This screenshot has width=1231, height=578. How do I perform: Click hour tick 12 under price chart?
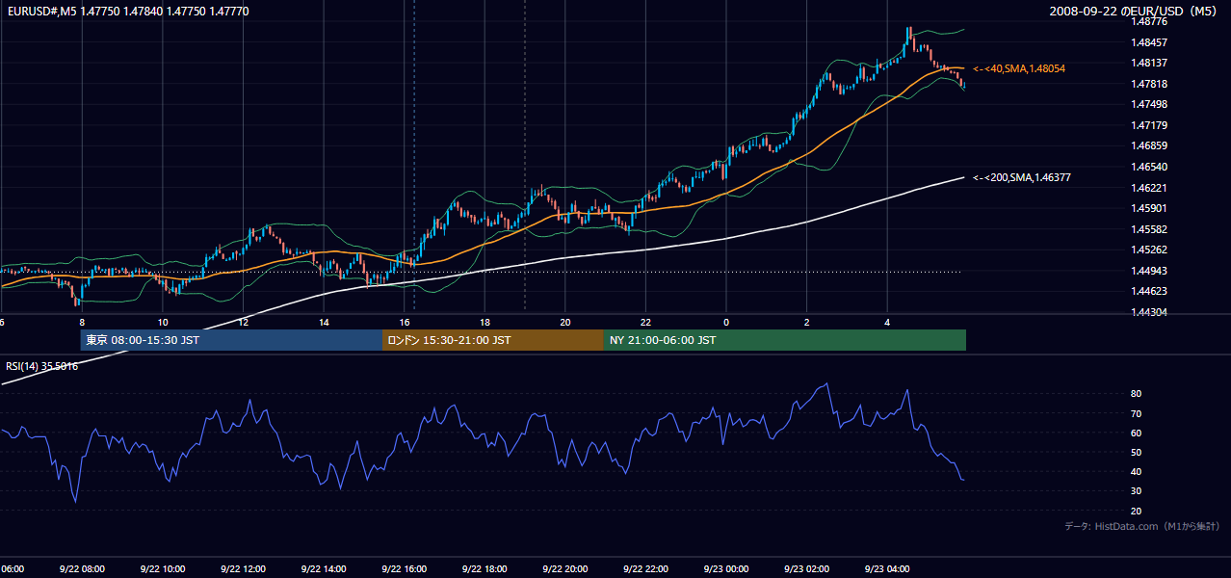pyautogui.click(x=244, y=322)
